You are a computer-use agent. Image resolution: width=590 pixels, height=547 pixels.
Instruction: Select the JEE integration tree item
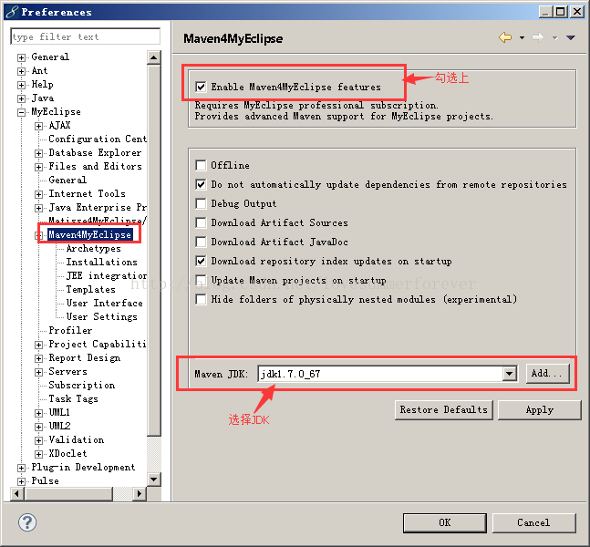coord(106,275)
